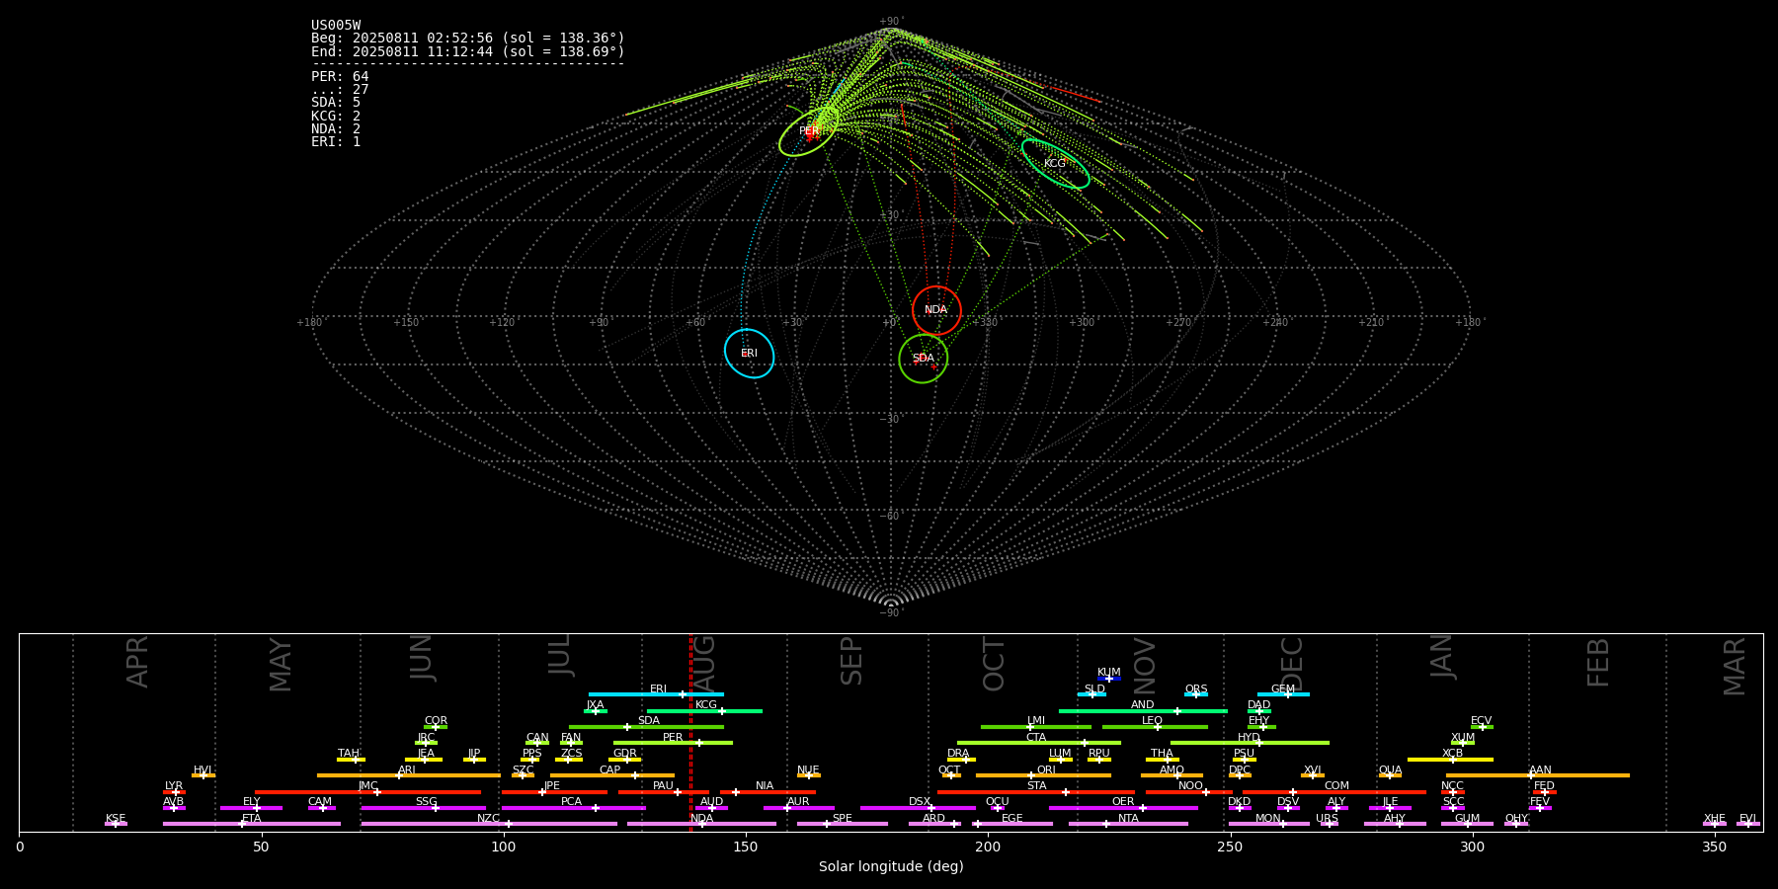Click the APR month label in timeline

[137, 662]
